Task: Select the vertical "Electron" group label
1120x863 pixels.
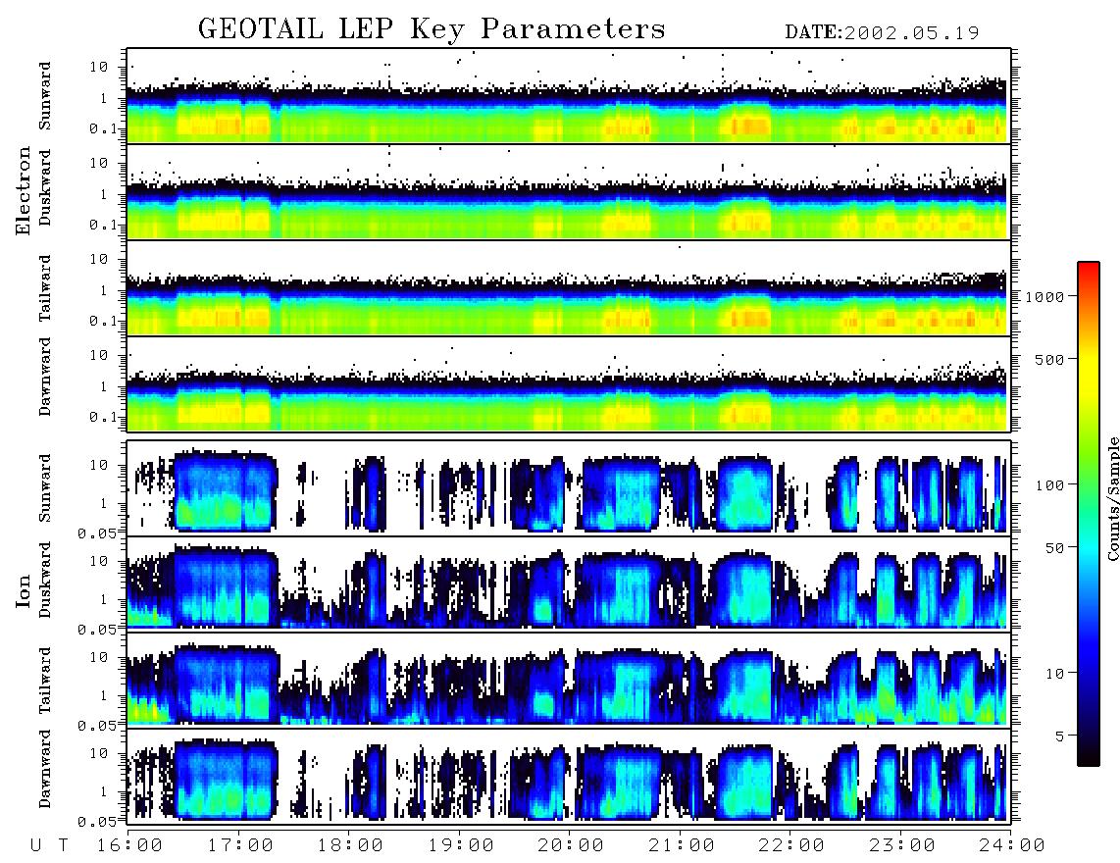Action: tap(24, 190)
